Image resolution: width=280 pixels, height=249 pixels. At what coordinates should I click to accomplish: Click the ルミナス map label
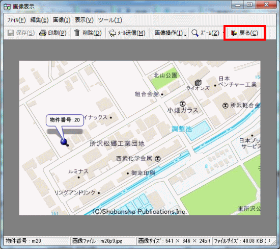78,171
